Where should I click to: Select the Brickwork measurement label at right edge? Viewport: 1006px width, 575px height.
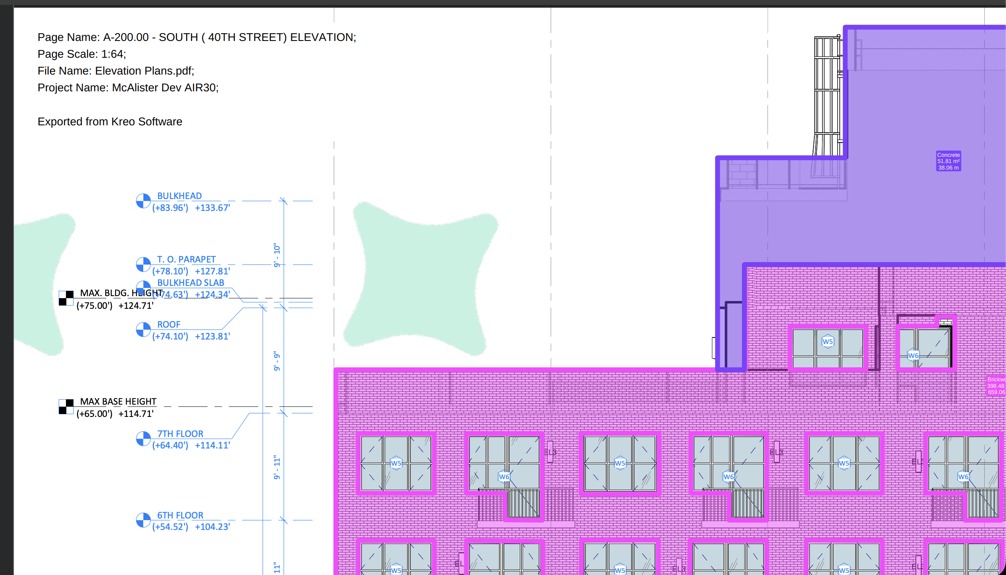(996, 386)
